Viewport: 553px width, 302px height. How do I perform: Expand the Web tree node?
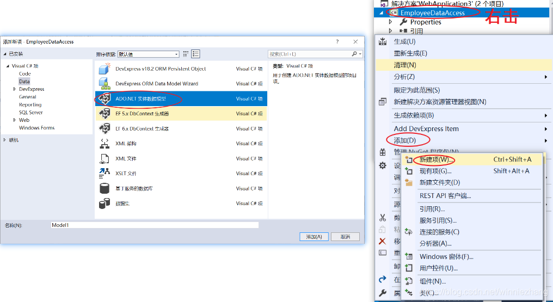coord(14,120)
